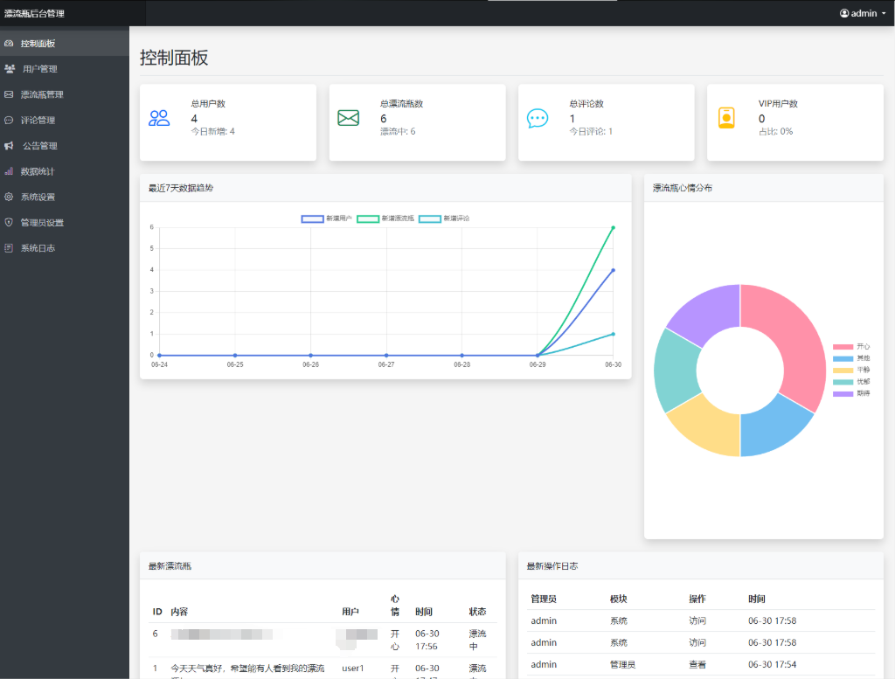Click the 总评论数 speech bubble card icon
Screen dimensions: 895x679
click(538, 118)
